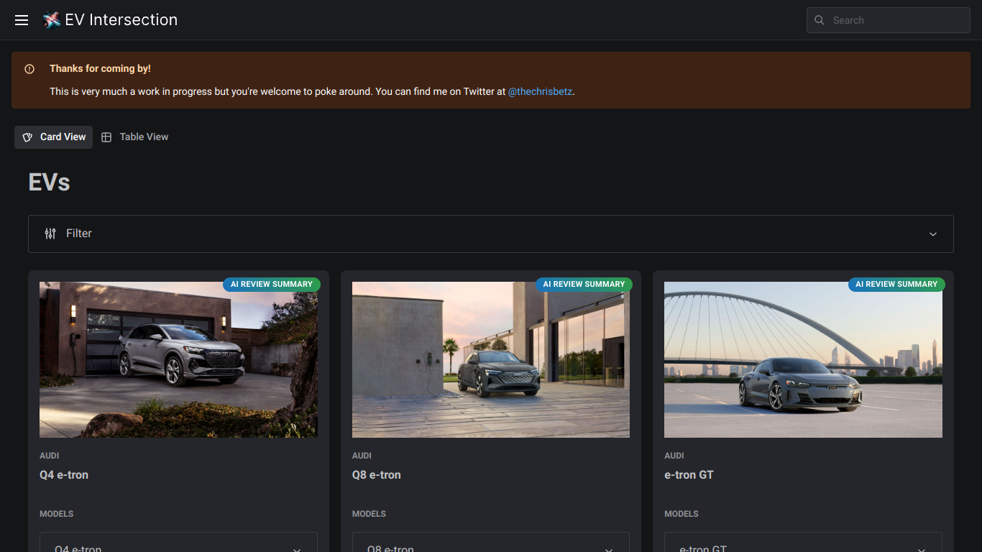Switch to Table View tab

click(x=135, y=137)
